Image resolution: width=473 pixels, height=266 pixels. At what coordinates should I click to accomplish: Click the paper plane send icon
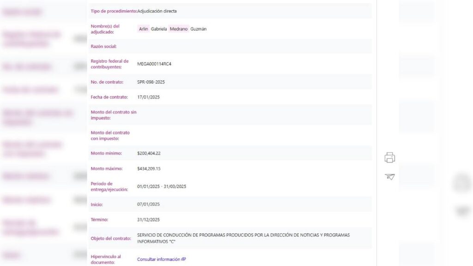tap(390, 176)
